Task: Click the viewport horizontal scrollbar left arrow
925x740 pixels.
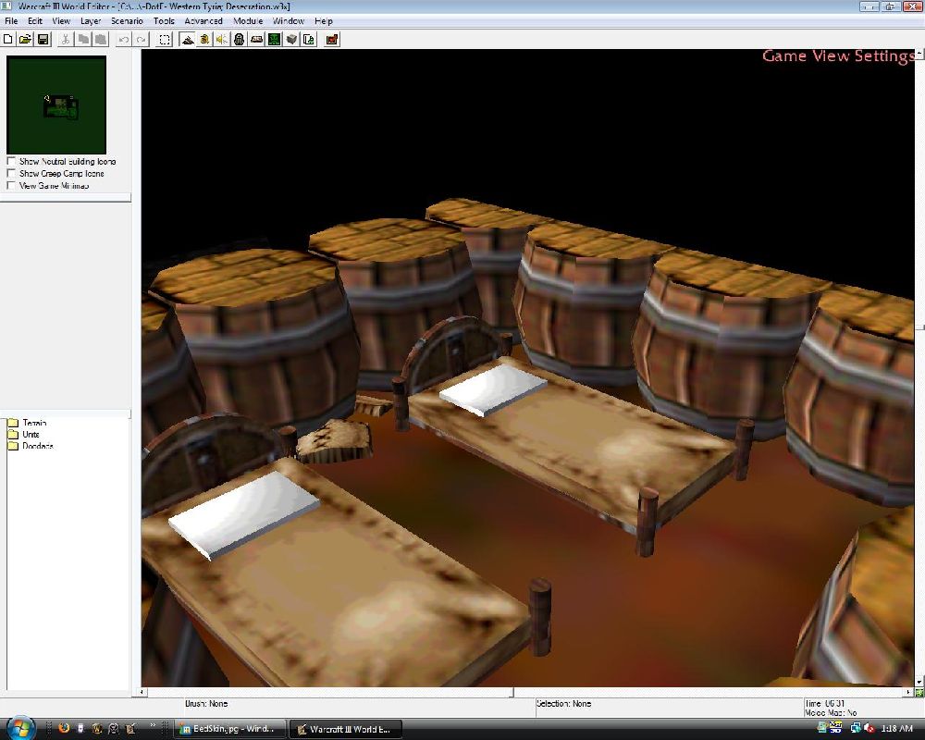Action: [142, 692]
